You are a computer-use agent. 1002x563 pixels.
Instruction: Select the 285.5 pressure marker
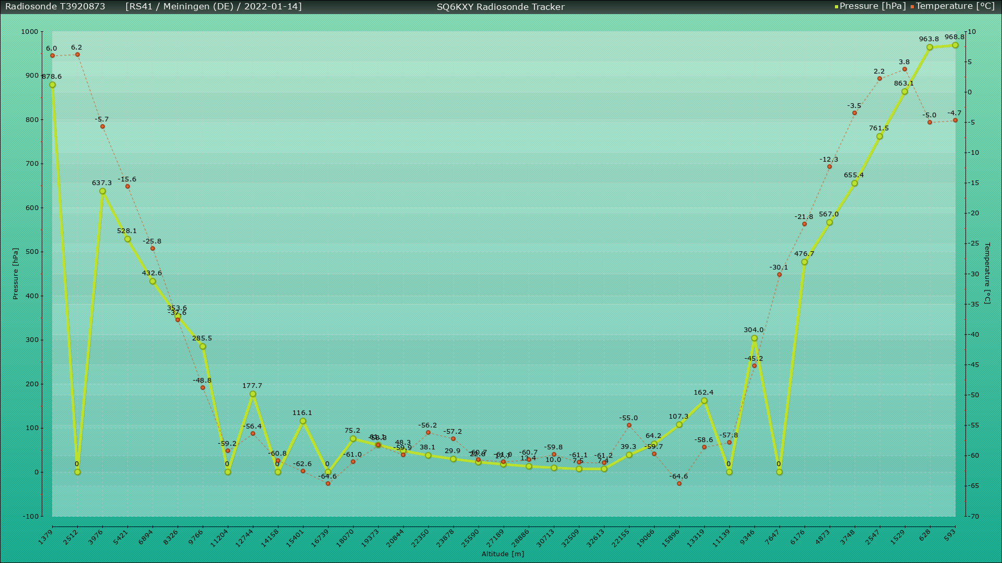(x=202, y=347)
